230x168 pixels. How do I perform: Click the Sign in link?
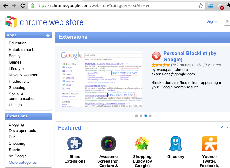point(212,21)
